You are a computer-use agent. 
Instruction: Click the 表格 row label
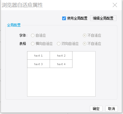(x=23, y=44)
